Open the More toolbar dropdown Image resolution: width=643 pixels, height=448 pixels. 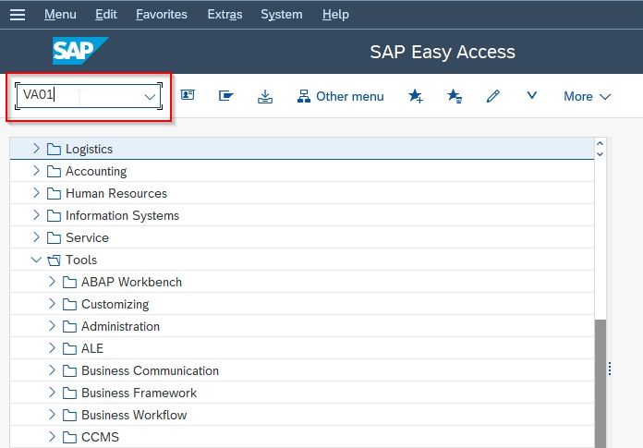pos(588,96)
